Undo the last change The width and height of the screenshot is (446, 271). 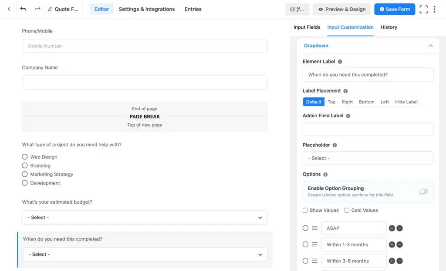coord(23,9)
